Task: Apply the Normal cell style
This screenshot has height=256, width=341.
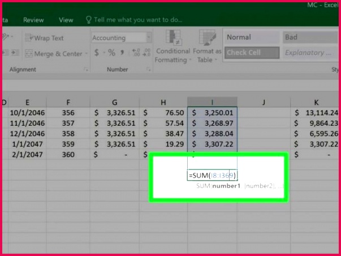Action: tap(251, 37)
